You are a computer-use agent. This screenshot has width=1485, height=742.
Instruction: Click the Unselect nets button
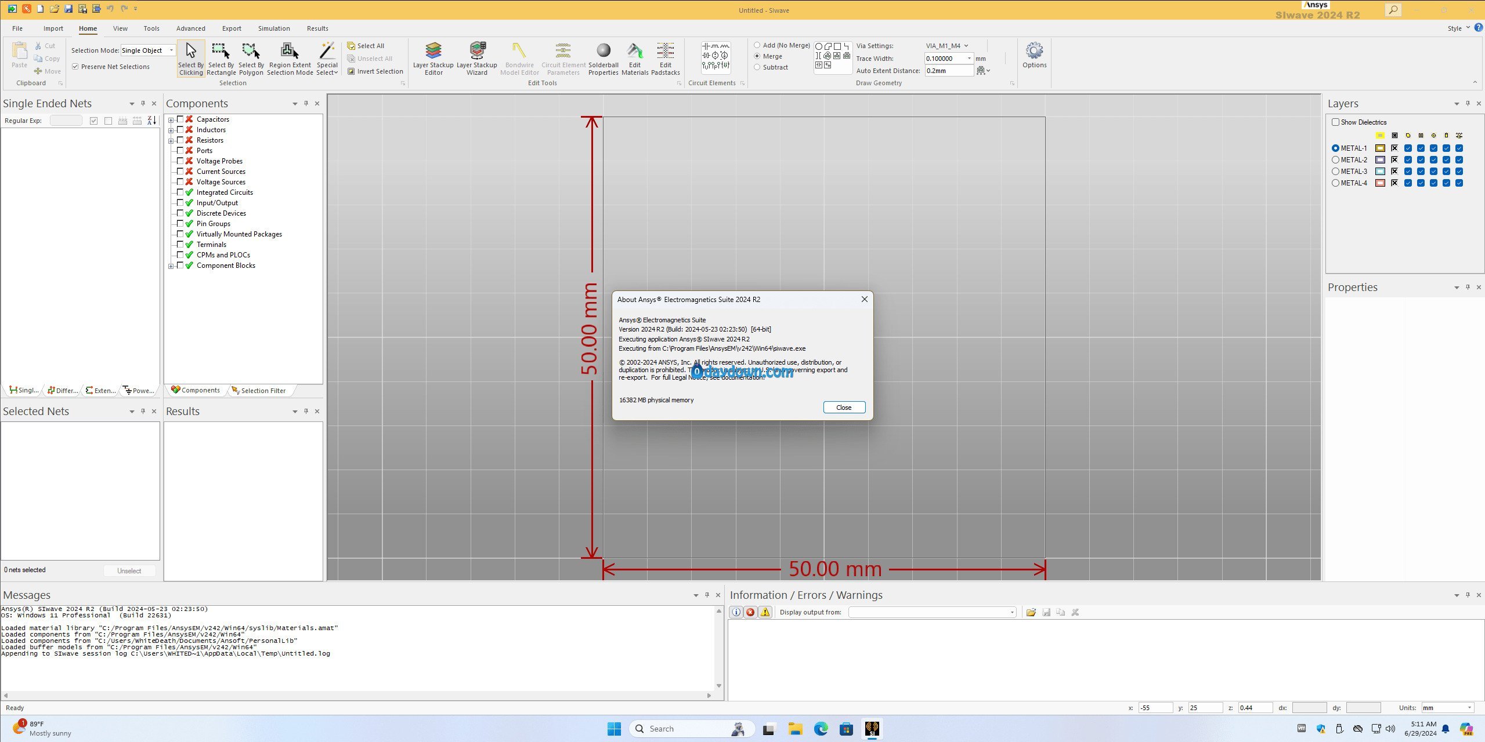(x=129, y=571)
